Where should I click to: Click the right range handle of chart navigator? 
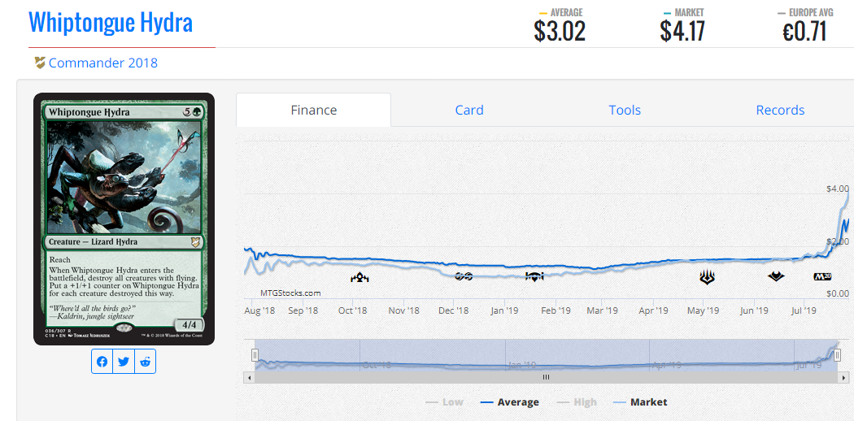[837, 355]
